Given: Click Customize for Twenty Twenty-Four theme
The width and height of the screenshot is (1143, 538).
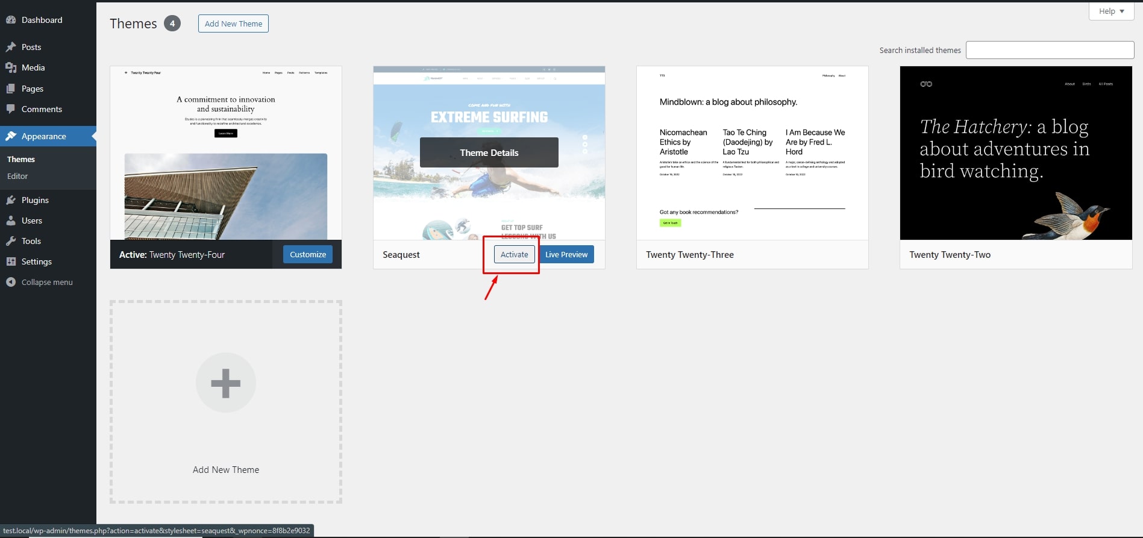Looking at the screenshot, I should [308, 254].
